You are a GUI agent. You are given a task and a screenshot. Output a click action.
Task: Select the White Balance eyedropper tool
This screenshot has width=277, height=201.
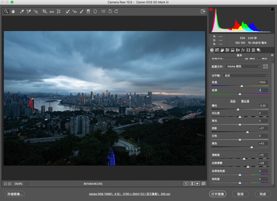pos(22,11)
